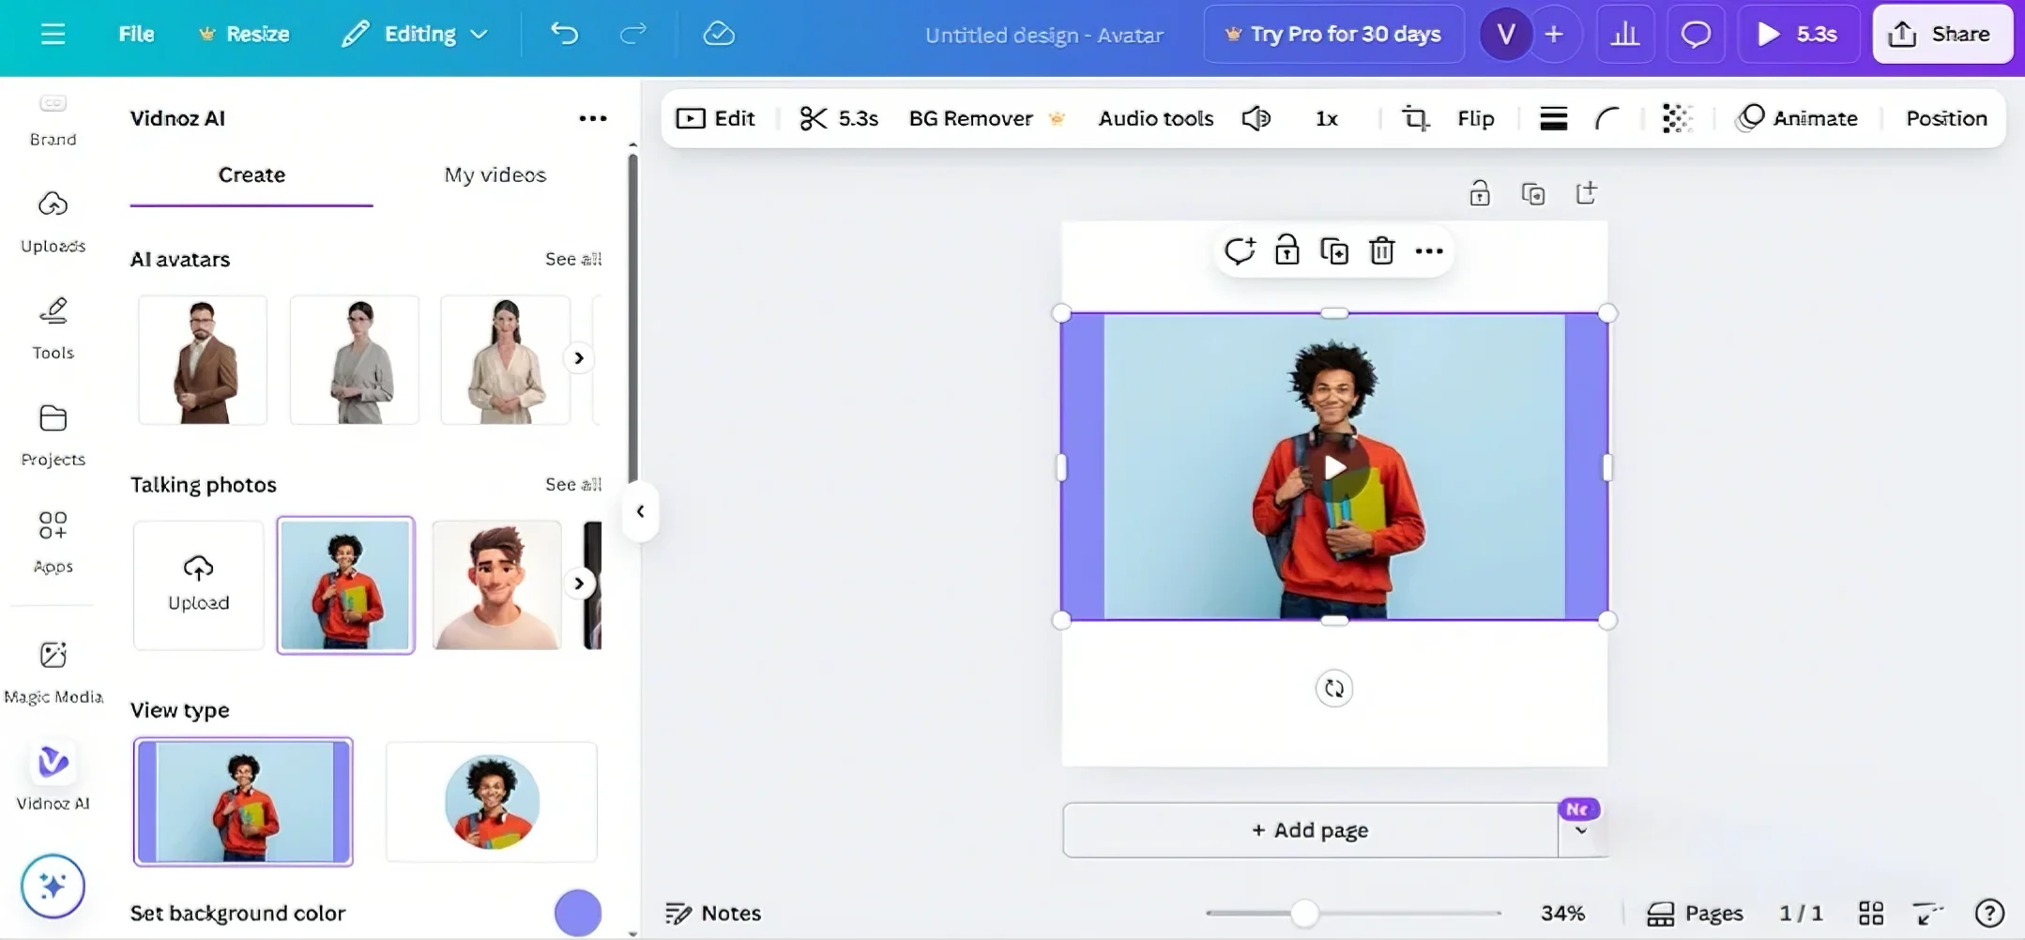The height and width of the screenshot is (940, 2025).
Task: Open the background color swatch
Action: pyautogui.click(x=578, y=913)
